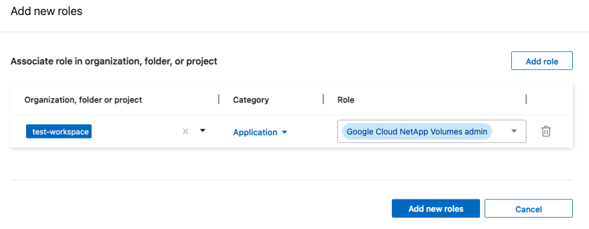Select the Google Cloud NetApp Volumes admin chip
589x229 pixels.
(x=417, y=132)
